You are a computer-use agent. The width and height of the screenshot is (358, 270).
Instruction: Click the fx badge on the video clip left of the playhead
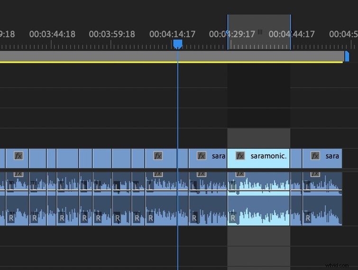click(158, 156)
